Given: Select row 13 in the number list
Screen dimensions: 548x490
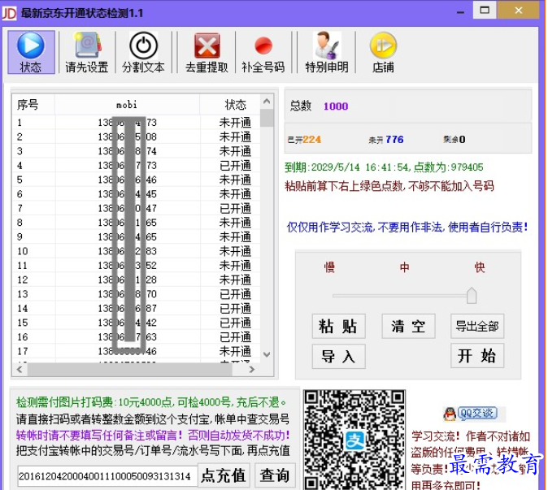Looking at the screenshot, I should pyautogui.click(x=137, y=294).
